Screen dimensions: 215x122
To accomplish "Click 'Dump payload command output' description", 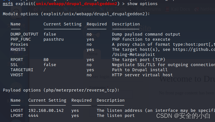I will coord(146,34).
